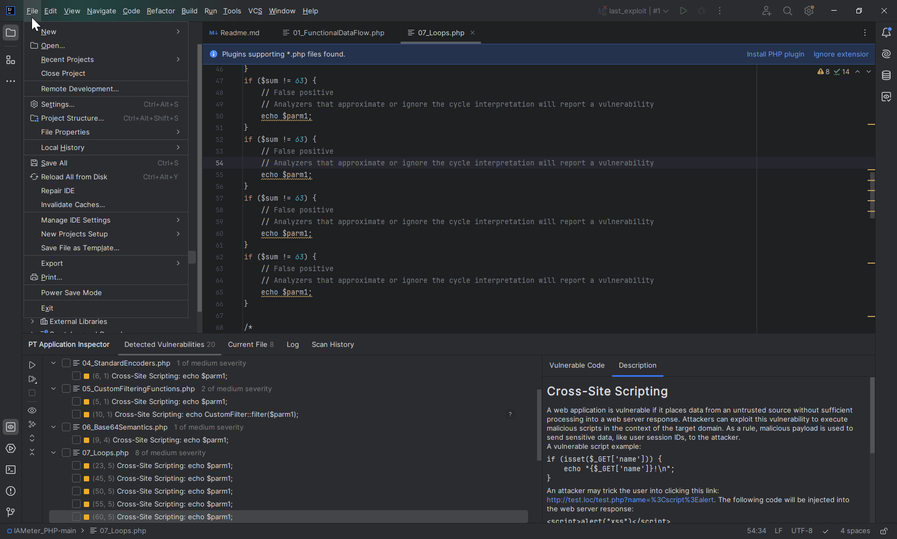Select Save All in File menu
The image size is (897, 539).
coord(106,163)
